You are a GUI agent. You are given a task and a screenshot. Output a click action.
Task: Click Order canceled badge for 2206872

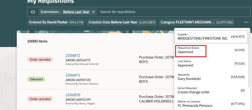point(40,60)
